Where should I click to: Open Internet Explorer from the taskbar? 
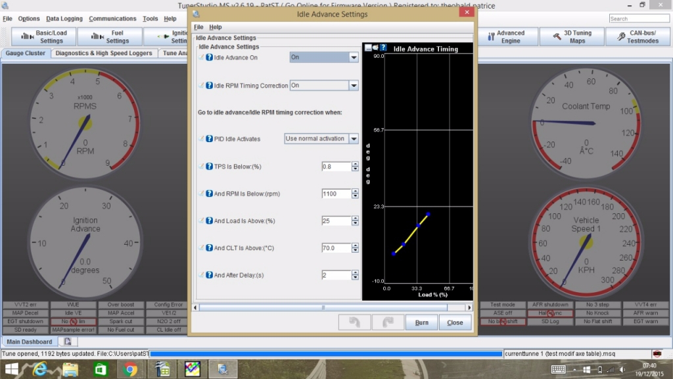tap(40, 369)
